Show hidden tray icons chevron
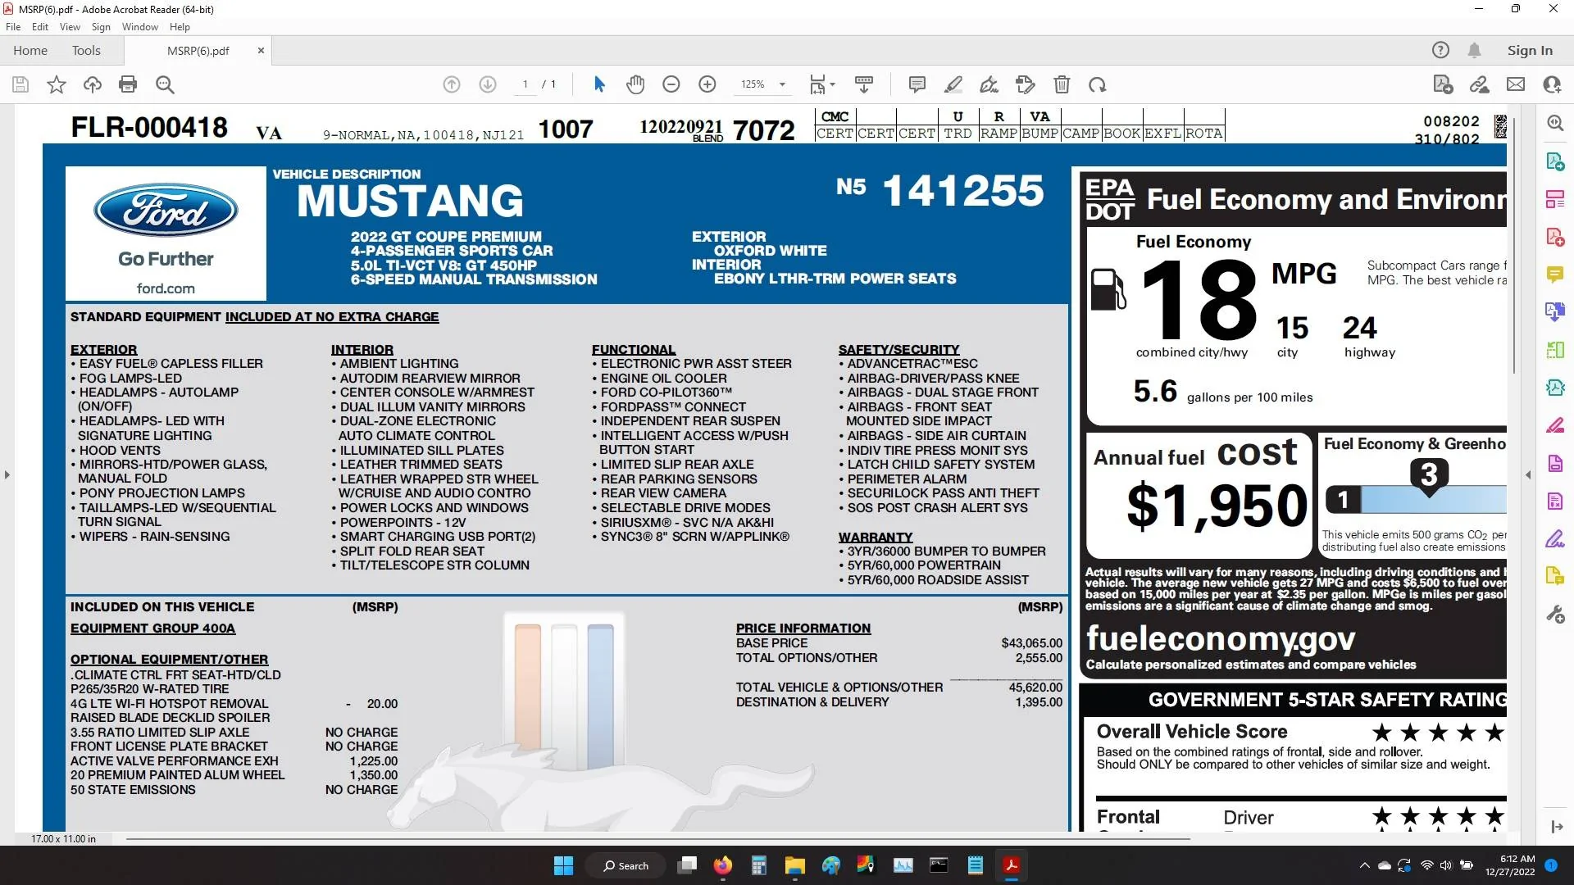Viewport: 1574px width, 885px height. [1364, 865]
